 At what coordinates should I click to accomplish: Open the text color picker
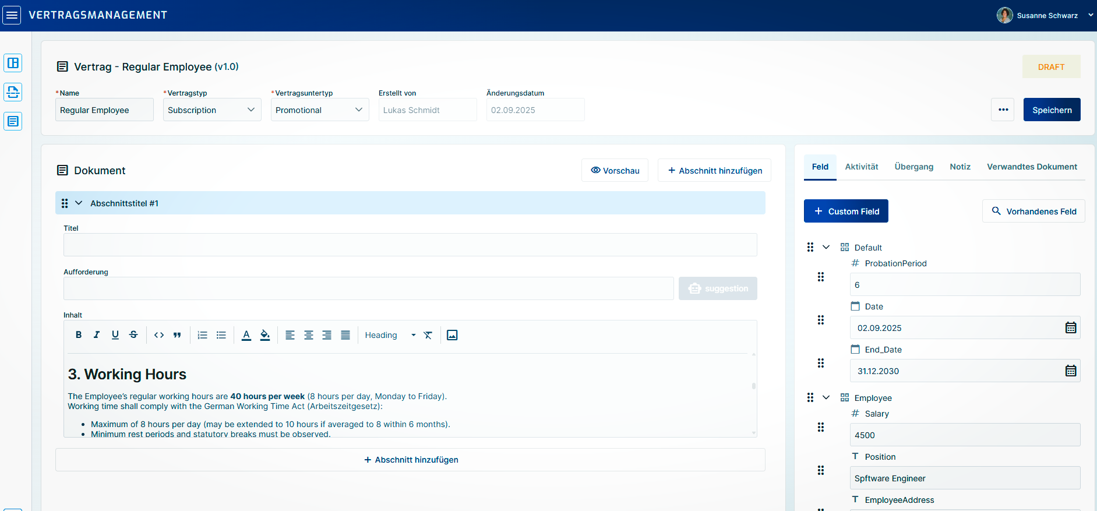246,335
